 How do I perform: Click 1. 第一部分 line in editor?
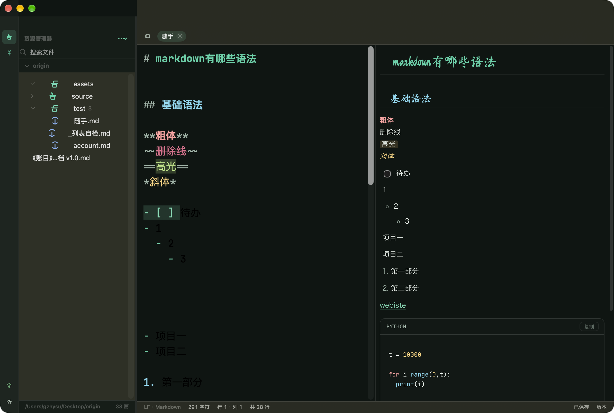click(173, 382)
